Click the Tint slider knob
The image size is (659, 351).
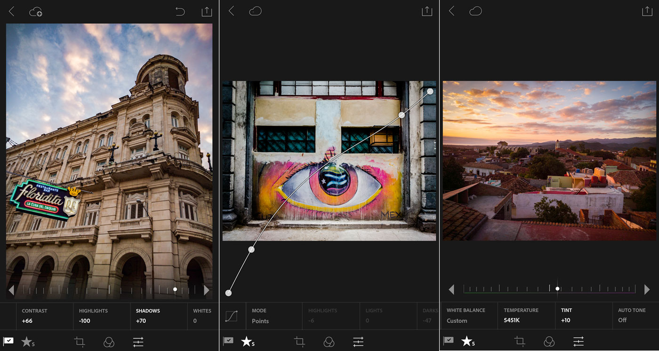pyautogui.click(x=557, y=289)
